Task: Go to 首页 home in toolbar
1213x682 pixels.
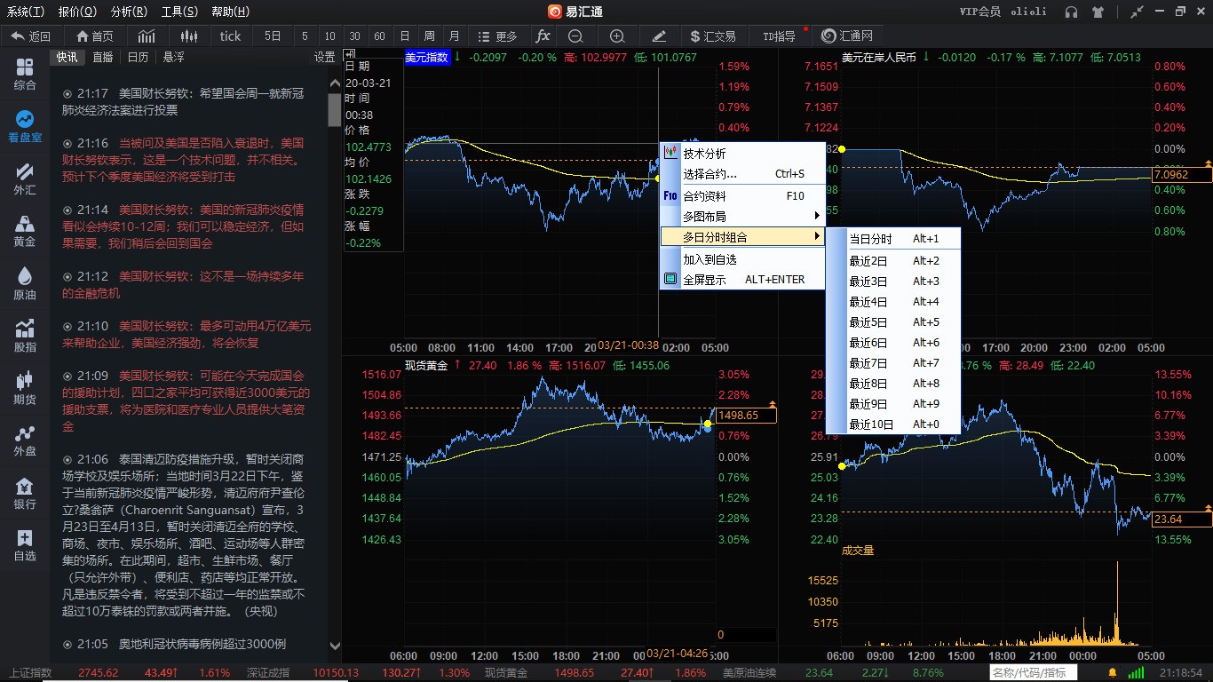Action: (x=95, y=36)
